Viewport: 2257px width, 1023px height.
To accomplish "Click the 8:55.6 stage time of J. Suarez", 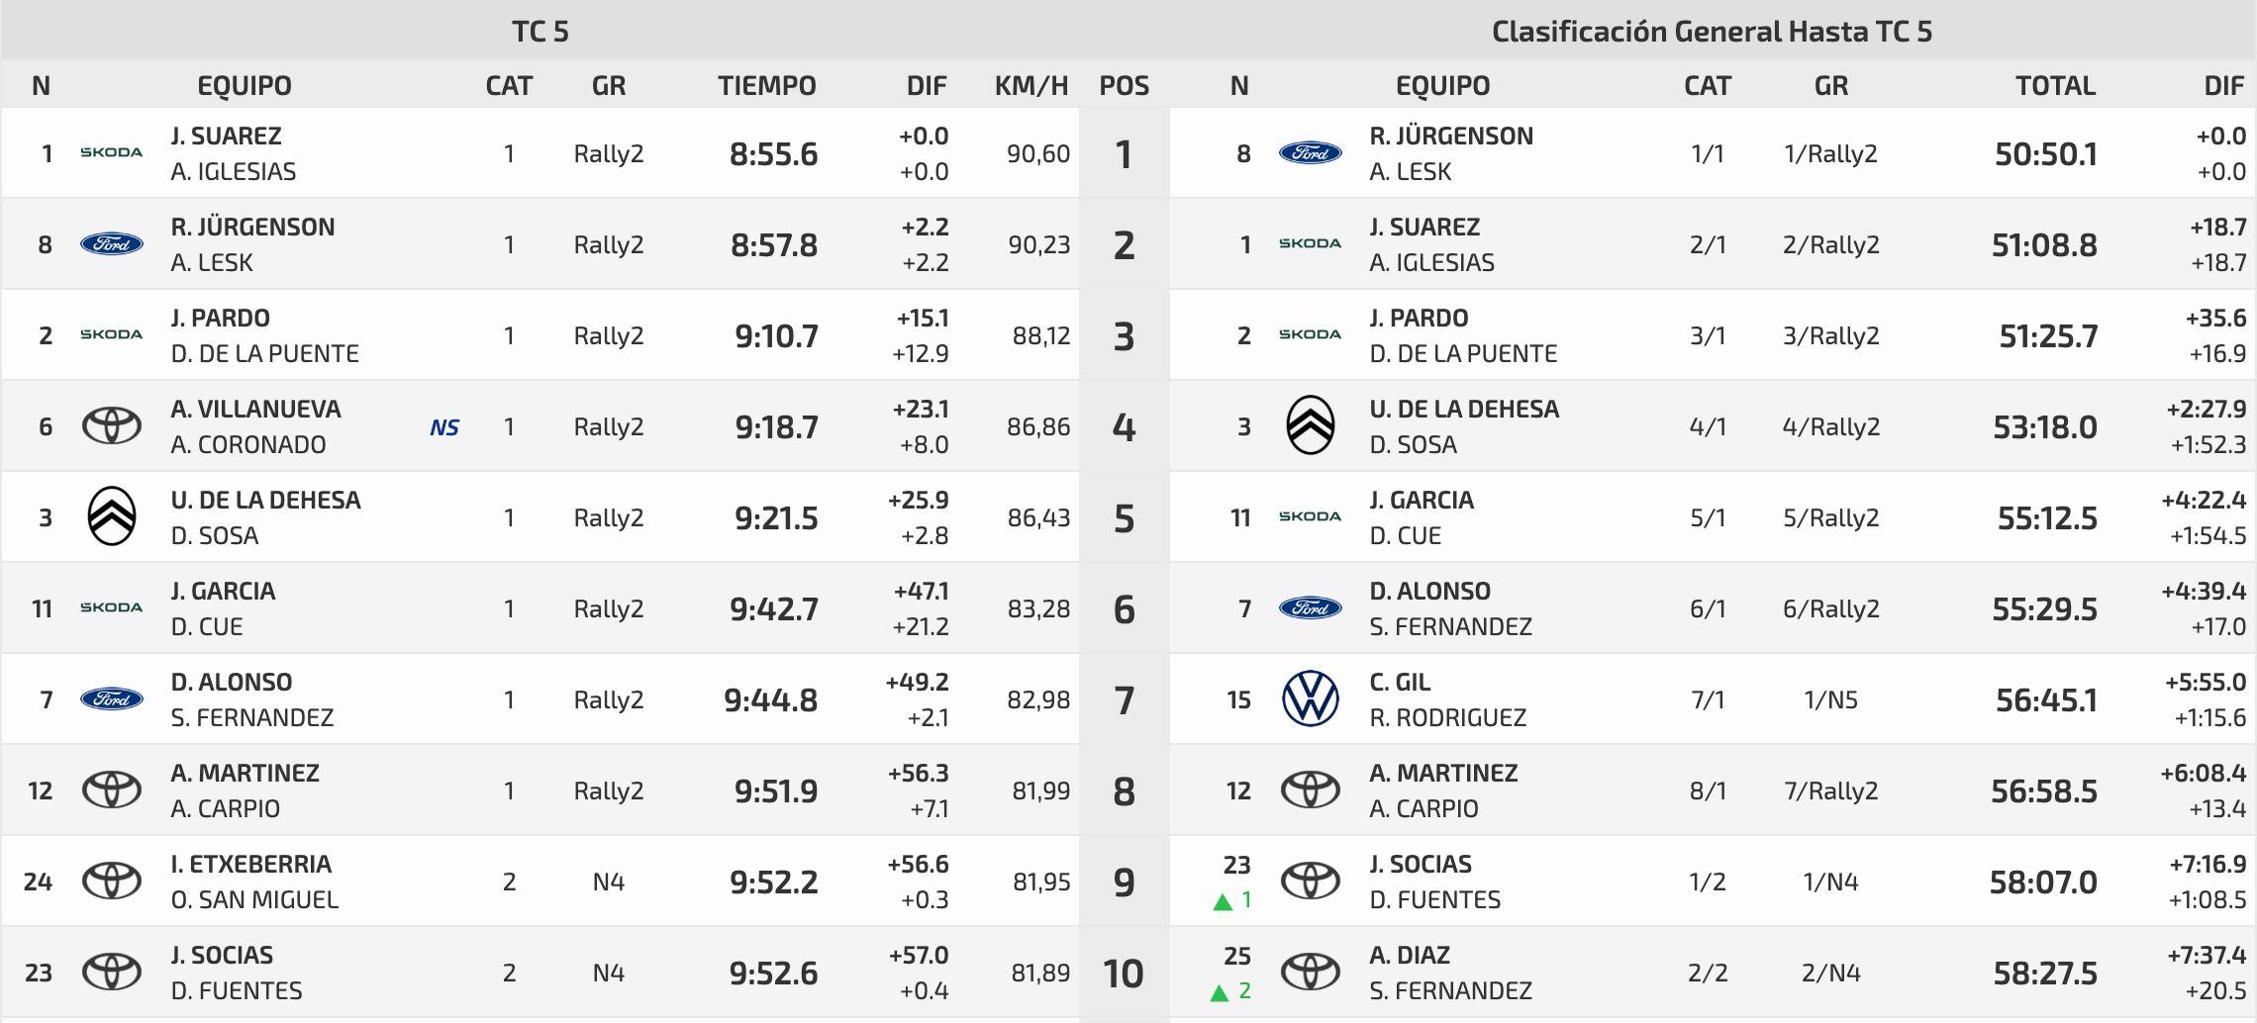I will coord(773,154).
